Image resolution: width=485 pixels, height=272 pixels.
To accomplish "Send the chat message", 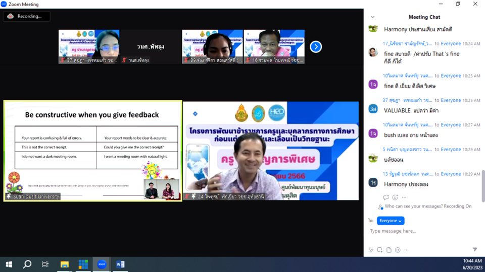I will point(475,249).
